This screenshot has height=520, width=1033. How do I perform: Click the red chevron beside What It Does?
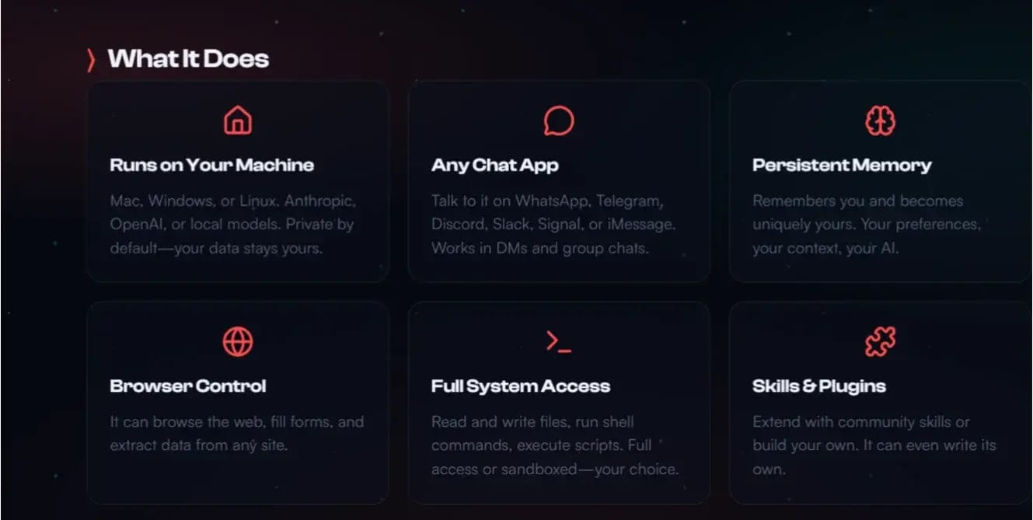point(91,60)
